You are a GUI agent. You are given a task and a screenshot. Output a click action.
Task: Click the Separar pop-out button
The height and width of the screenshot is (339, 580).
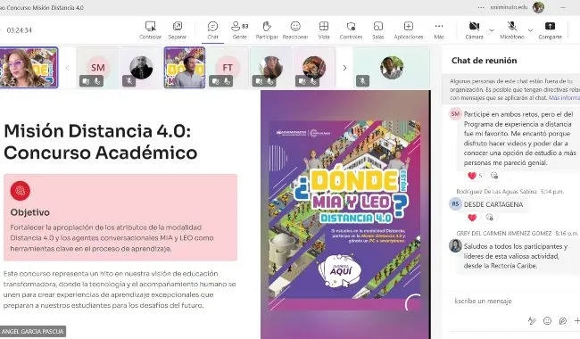click(x=178, y=30)
